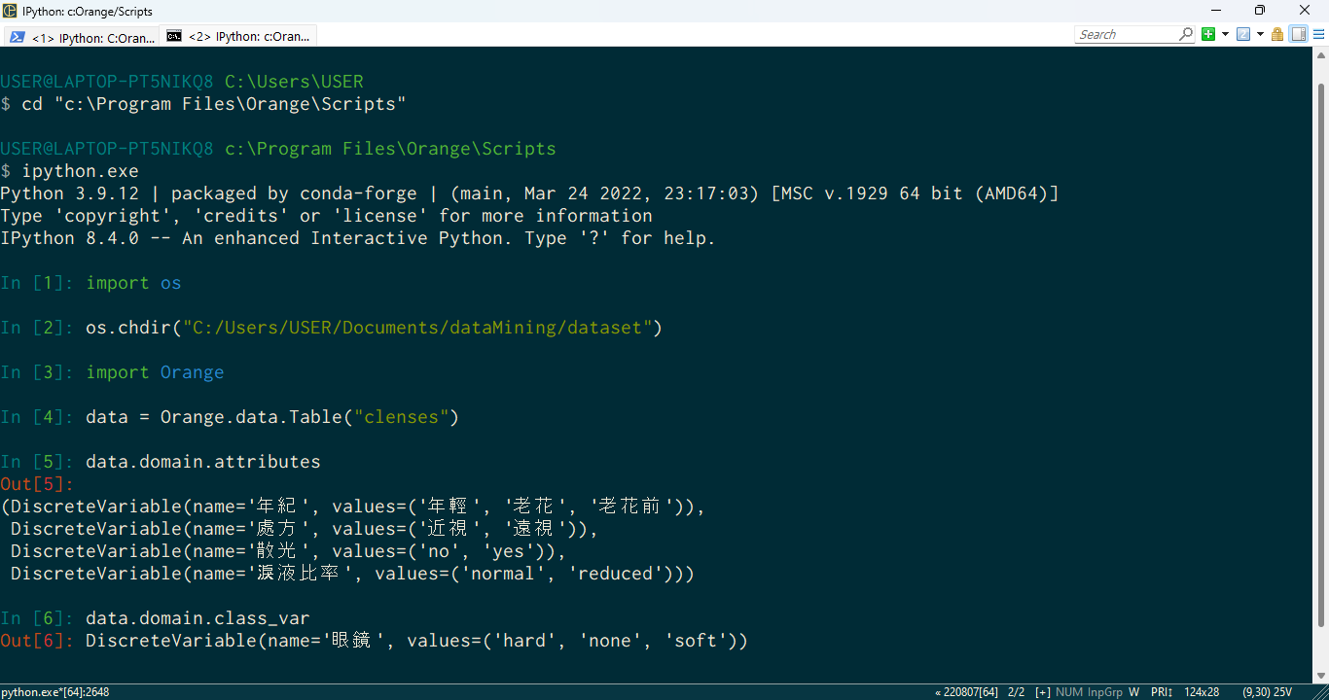Click into the Search input field
Screen dimensions: 1329x700
tap(1126, 34)
